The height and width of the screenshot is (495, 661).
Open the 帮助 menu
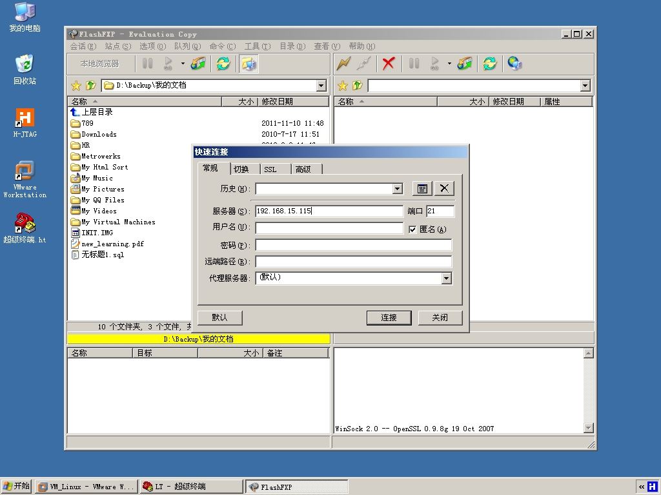click(361, 46)
